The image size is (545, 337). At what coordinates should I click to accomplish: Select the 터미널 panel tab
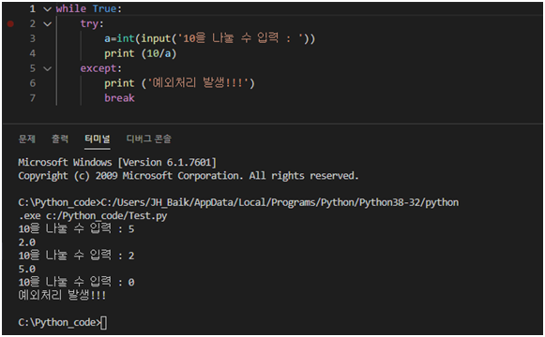pos(98,139)
